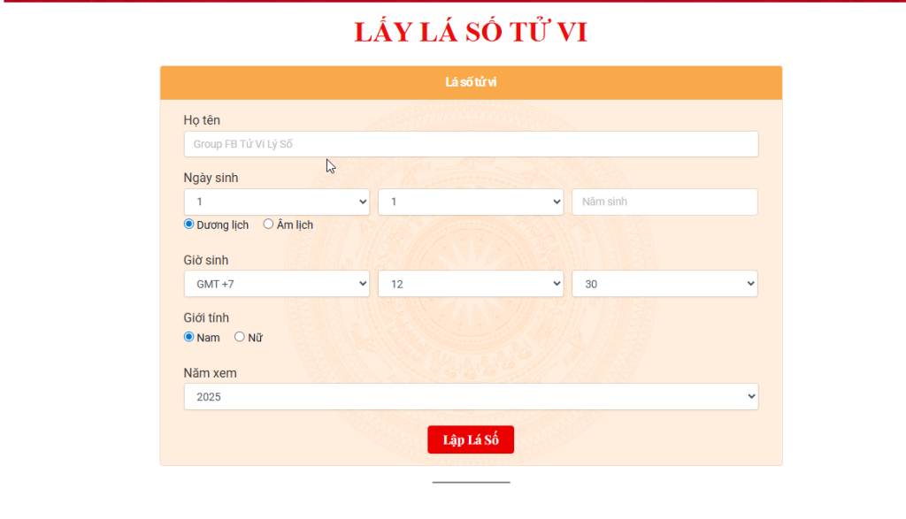Image resolution: width=906 pixels, height=519 pixels.
Task: Choose the Nam gender radio button
Action: [x=188, y=337]
